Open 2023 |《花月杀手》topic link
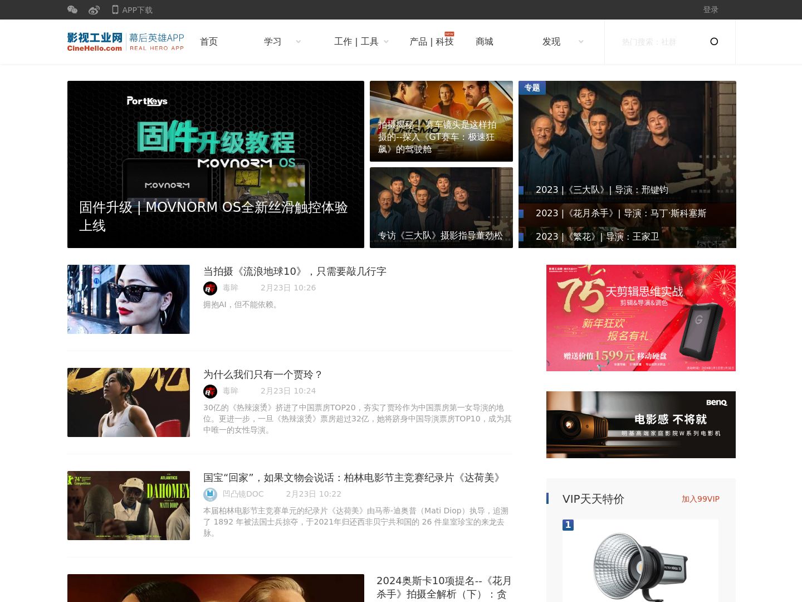 pyautogui.click(x=621, y=213)
